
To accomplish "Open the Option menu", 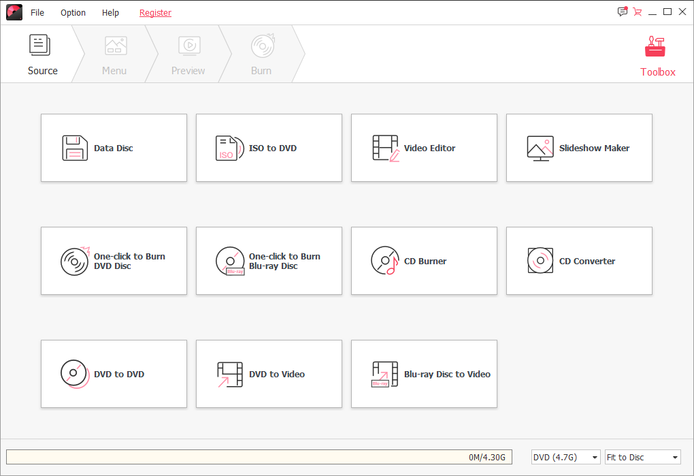I will point(73,13).
